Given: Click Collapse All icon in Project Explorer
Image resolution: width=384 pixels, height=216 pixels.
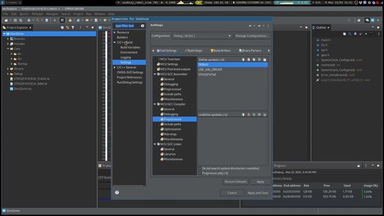Looking at the screenshot, I should click(x=62, y=28).
